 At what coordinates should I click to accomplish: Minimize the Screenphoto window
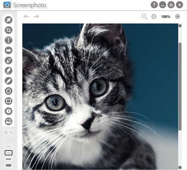click(162, 5)
